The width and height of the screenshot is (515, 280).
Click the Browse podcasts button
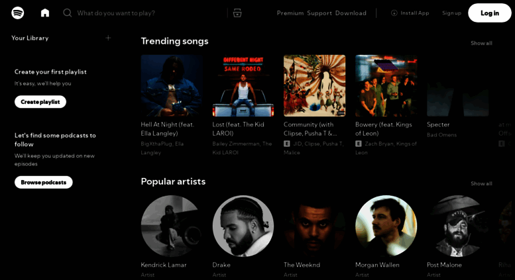point(43,182)
